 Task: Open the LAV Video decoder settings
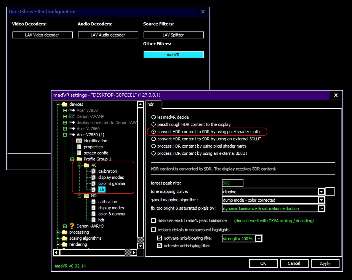click(x=42, y=35)
